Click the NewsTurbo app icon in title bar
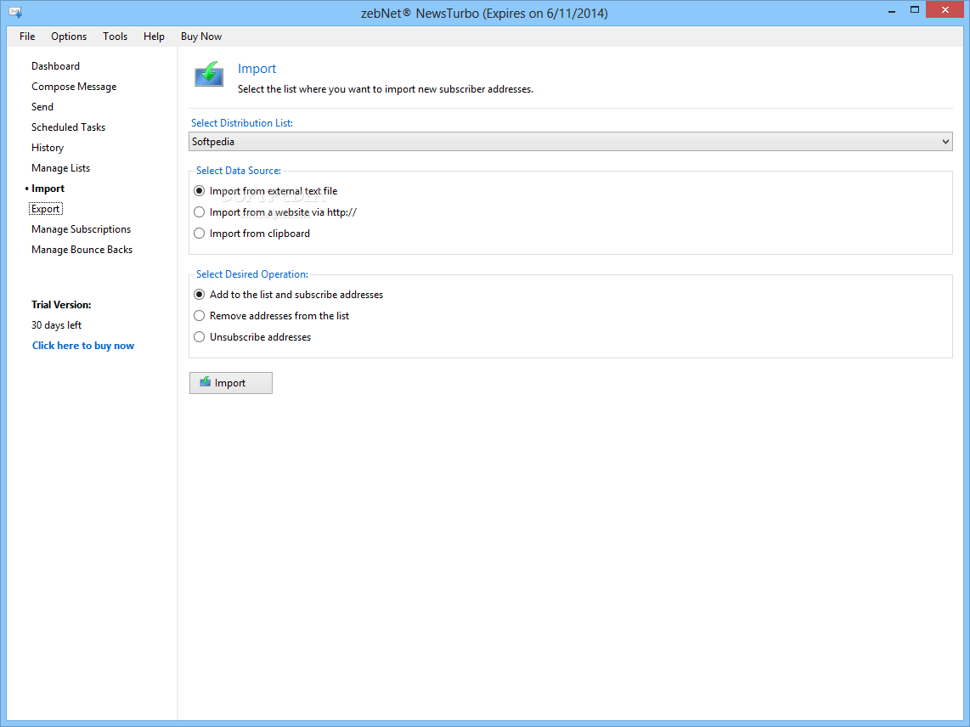The height and width of the screenshot is (727, 970). click(x=15, y=13)
